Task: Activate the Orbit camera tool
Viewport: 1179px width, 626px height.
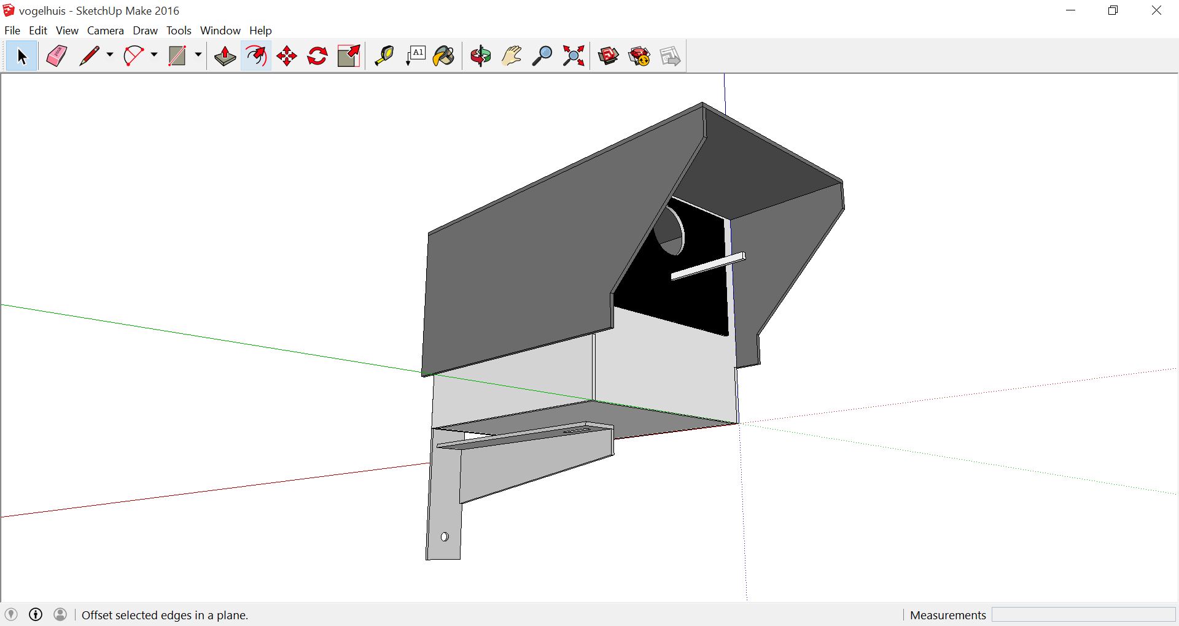Action: tap(480, 56)
